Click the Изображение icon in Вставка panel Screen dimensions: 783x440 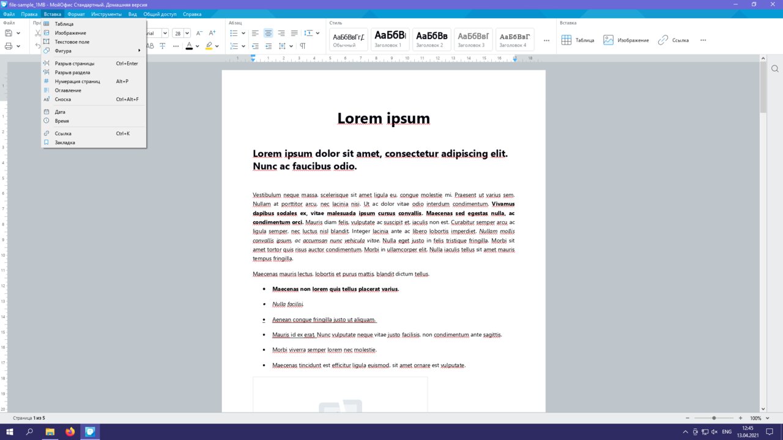pos(608,40)
